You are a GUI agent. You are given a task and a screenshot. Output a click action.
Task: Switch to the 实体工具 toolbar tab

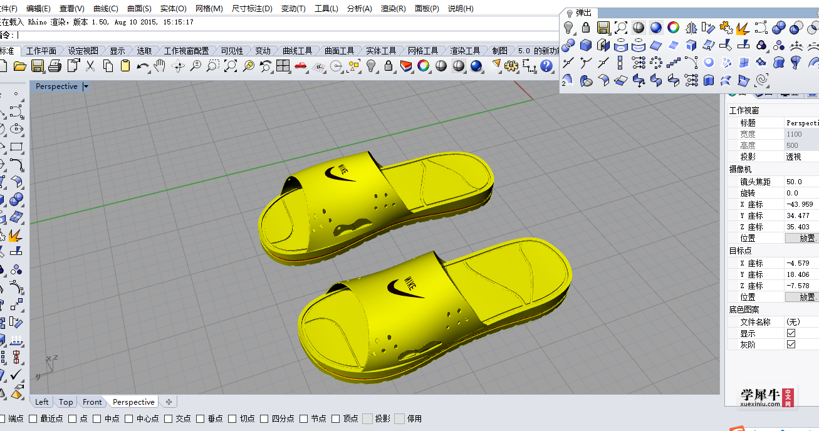pos(381,51)
